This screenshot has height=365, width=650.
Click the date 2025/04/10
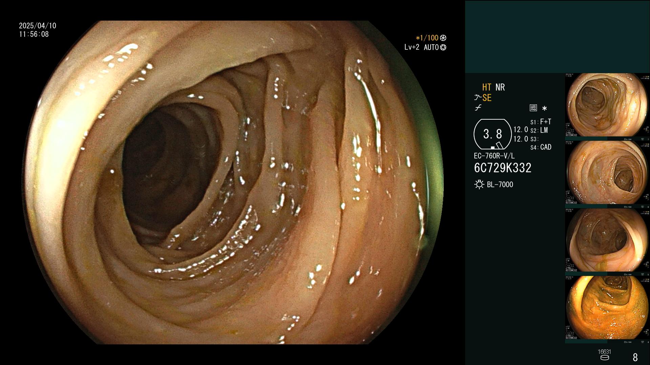[38, 26]
